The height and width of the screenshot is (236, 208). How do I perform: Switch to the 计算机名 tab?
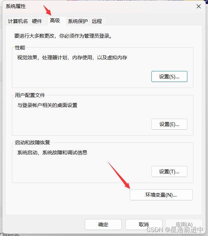(x=18, y=21)
